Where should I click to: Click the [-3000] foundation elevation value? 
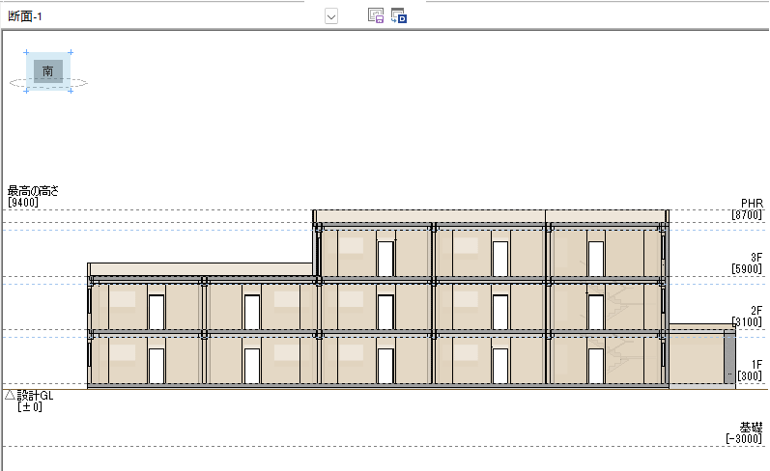[745, 439]
